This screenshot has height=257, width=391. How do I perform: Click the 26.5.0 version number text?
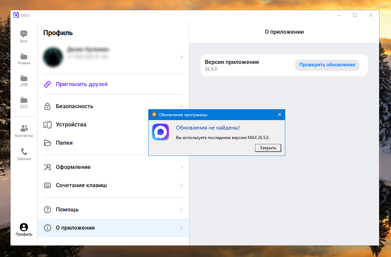pyautogui.click(x=211, y=69)
